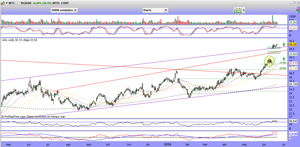Click the add indicator chart icon
This screenshot has height=147, width=300.
[x=237, y=10]
